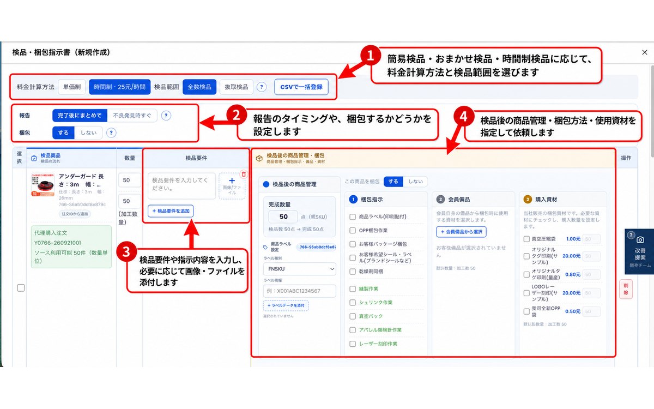Check レーザー刻印作業
The height and width of the screenshot is (409, 654).
353,344
